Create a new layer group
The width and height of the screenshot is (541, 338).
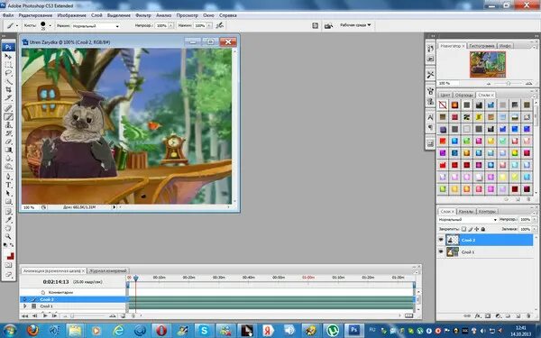tap(509, 315)
